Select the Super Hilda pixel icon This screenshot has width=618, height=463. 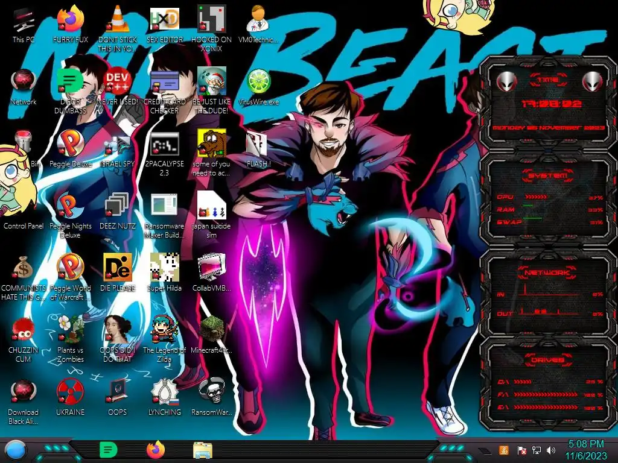point(164,267)
